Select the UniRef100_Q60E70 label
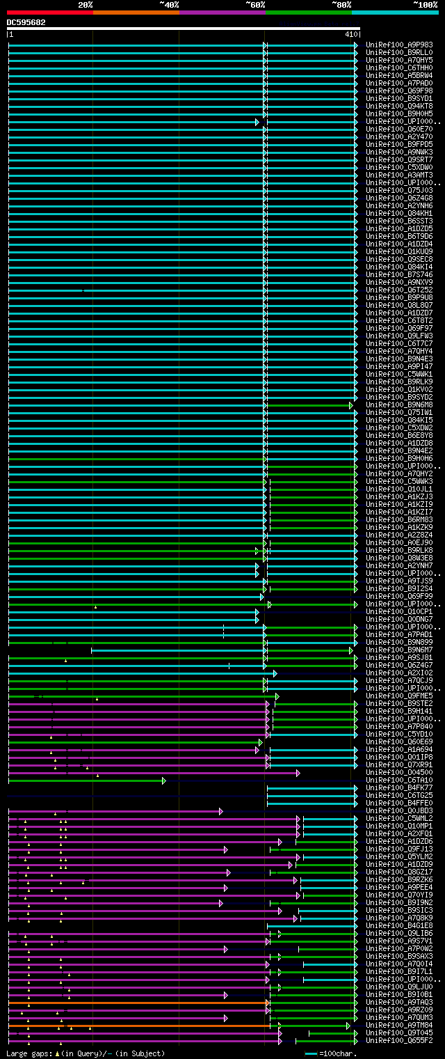445x1059 pixels. tap(400, 129)
